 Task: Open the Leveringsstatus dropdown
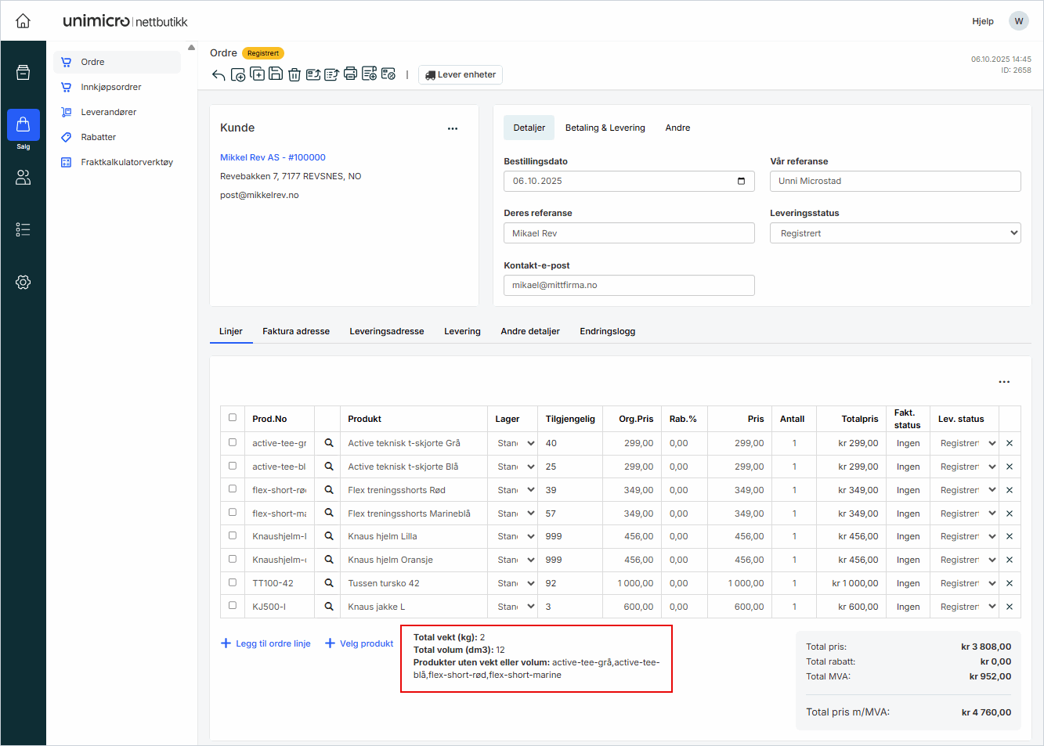[895, 233]
